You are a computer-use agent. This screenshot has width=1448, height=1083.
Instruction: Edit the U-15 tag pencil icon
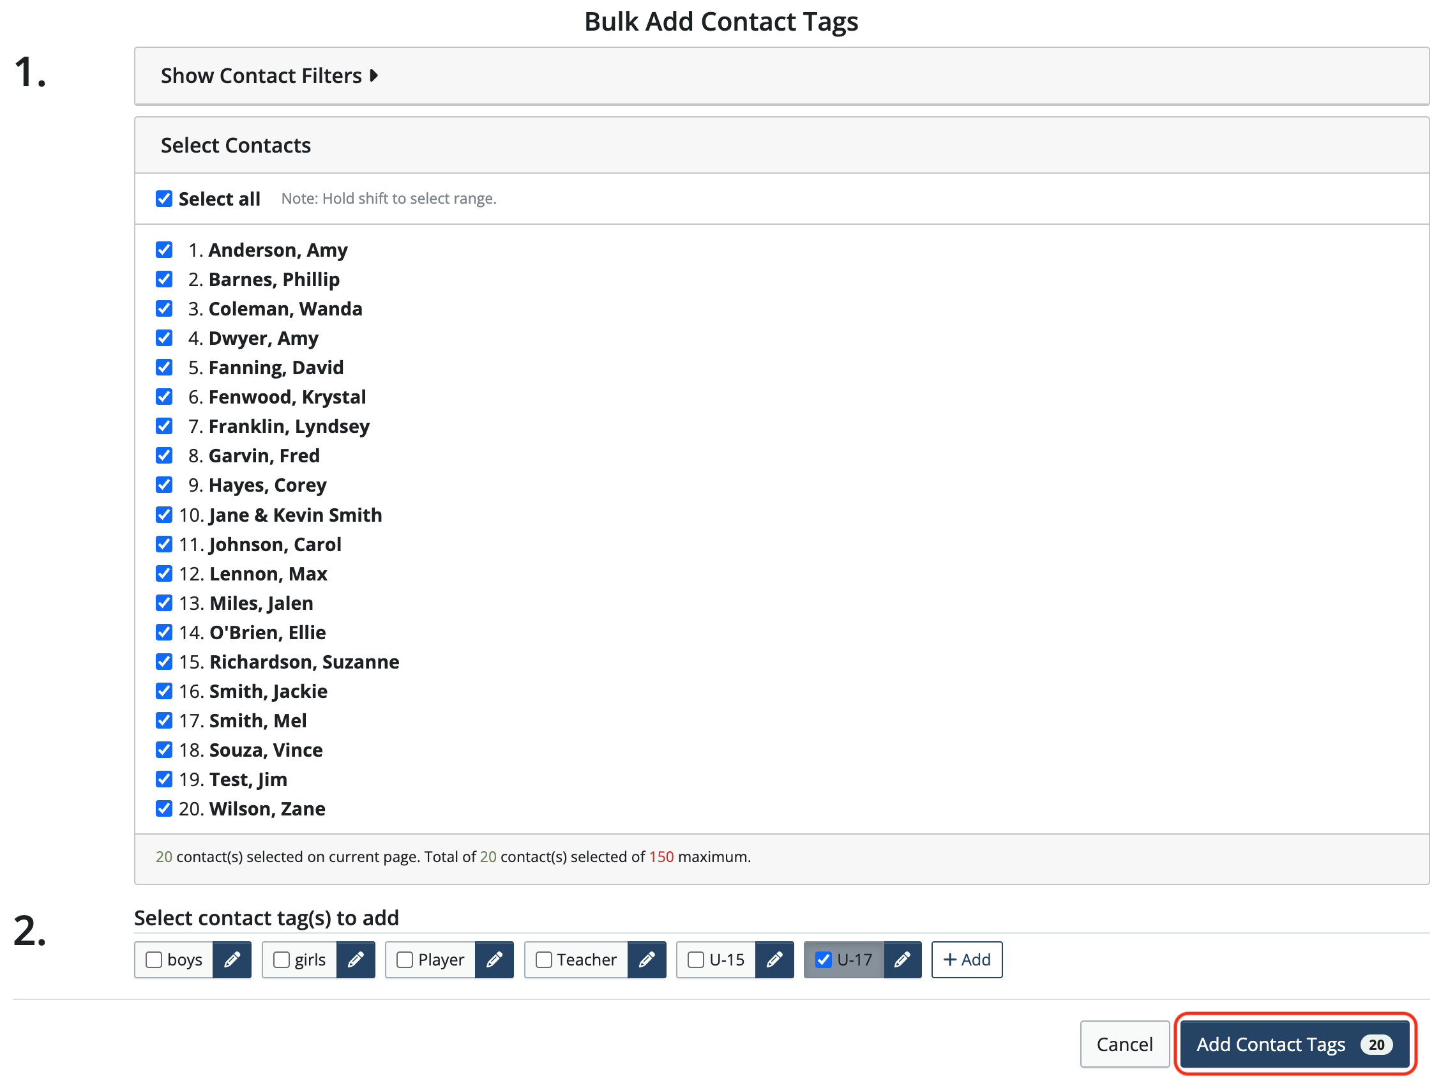tap(774, 960)
